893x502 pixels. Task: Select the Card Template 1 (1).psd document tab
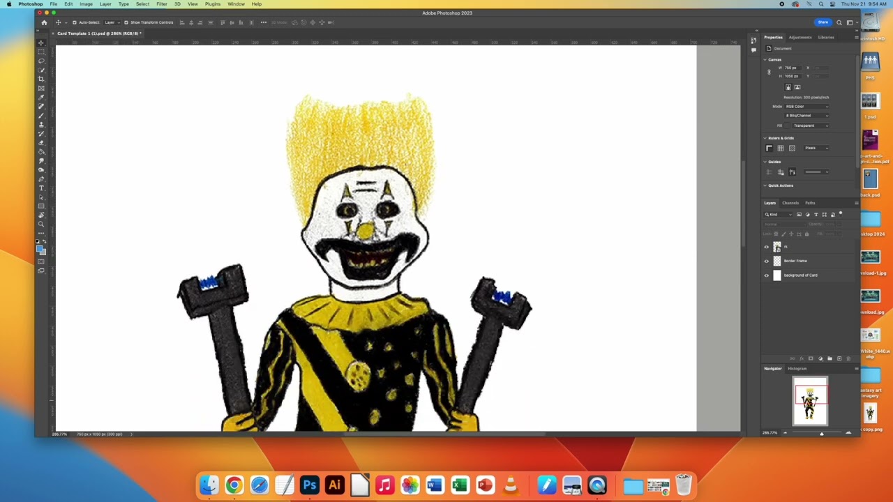coord(98,33)
